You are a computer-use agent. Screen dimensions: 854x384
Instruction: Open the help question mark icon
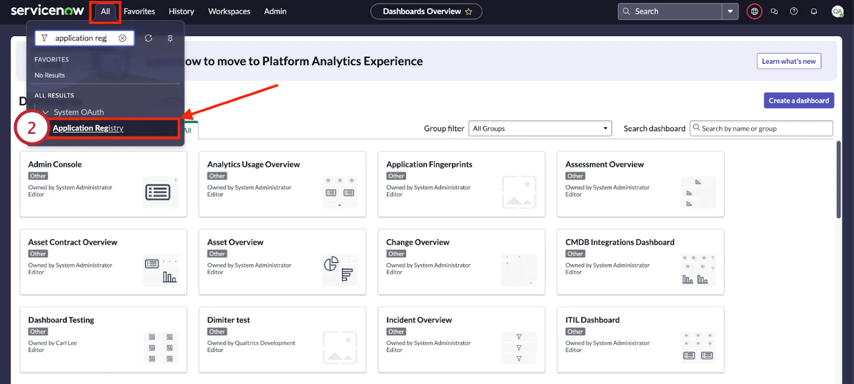pos(794,11)
